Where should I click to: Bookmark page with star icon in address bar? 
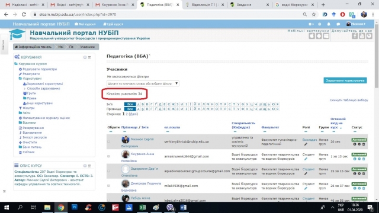click(x=314, y=14)
